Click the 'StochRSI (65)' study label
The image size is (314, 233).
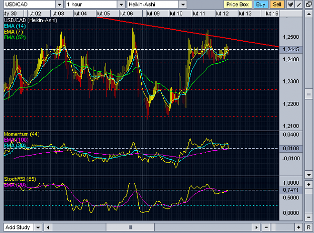point(20,179)
